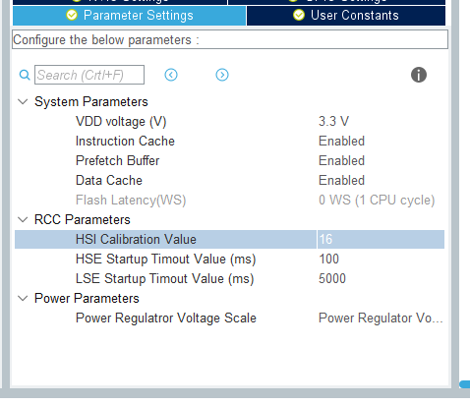Go to next search result arrow
The width and height of the screenshot is (470, 405).
[x=222, y=75]
